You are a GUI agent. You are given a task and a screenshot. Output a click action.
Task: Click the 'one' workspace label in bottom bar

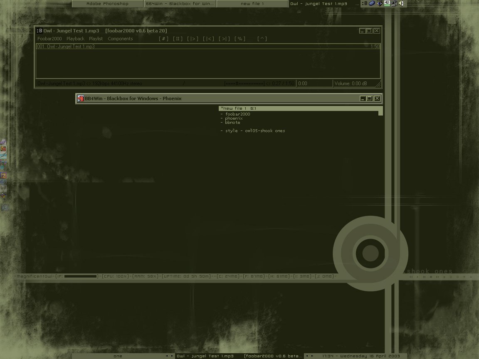(118, 356)
